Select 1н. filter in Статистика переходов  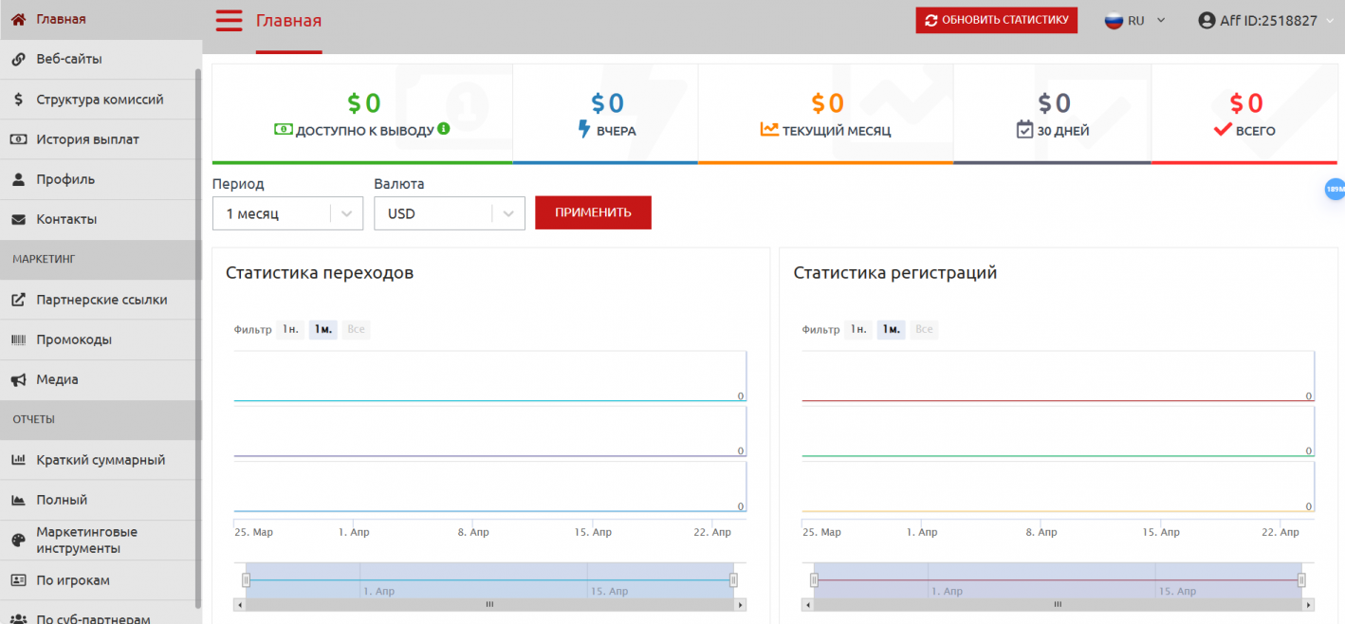[290, 329]
